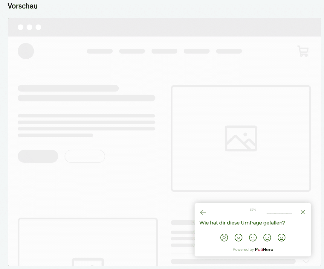Click the question "Wie hat dir diese Umfrage gefallen?"

pos(242,223)
